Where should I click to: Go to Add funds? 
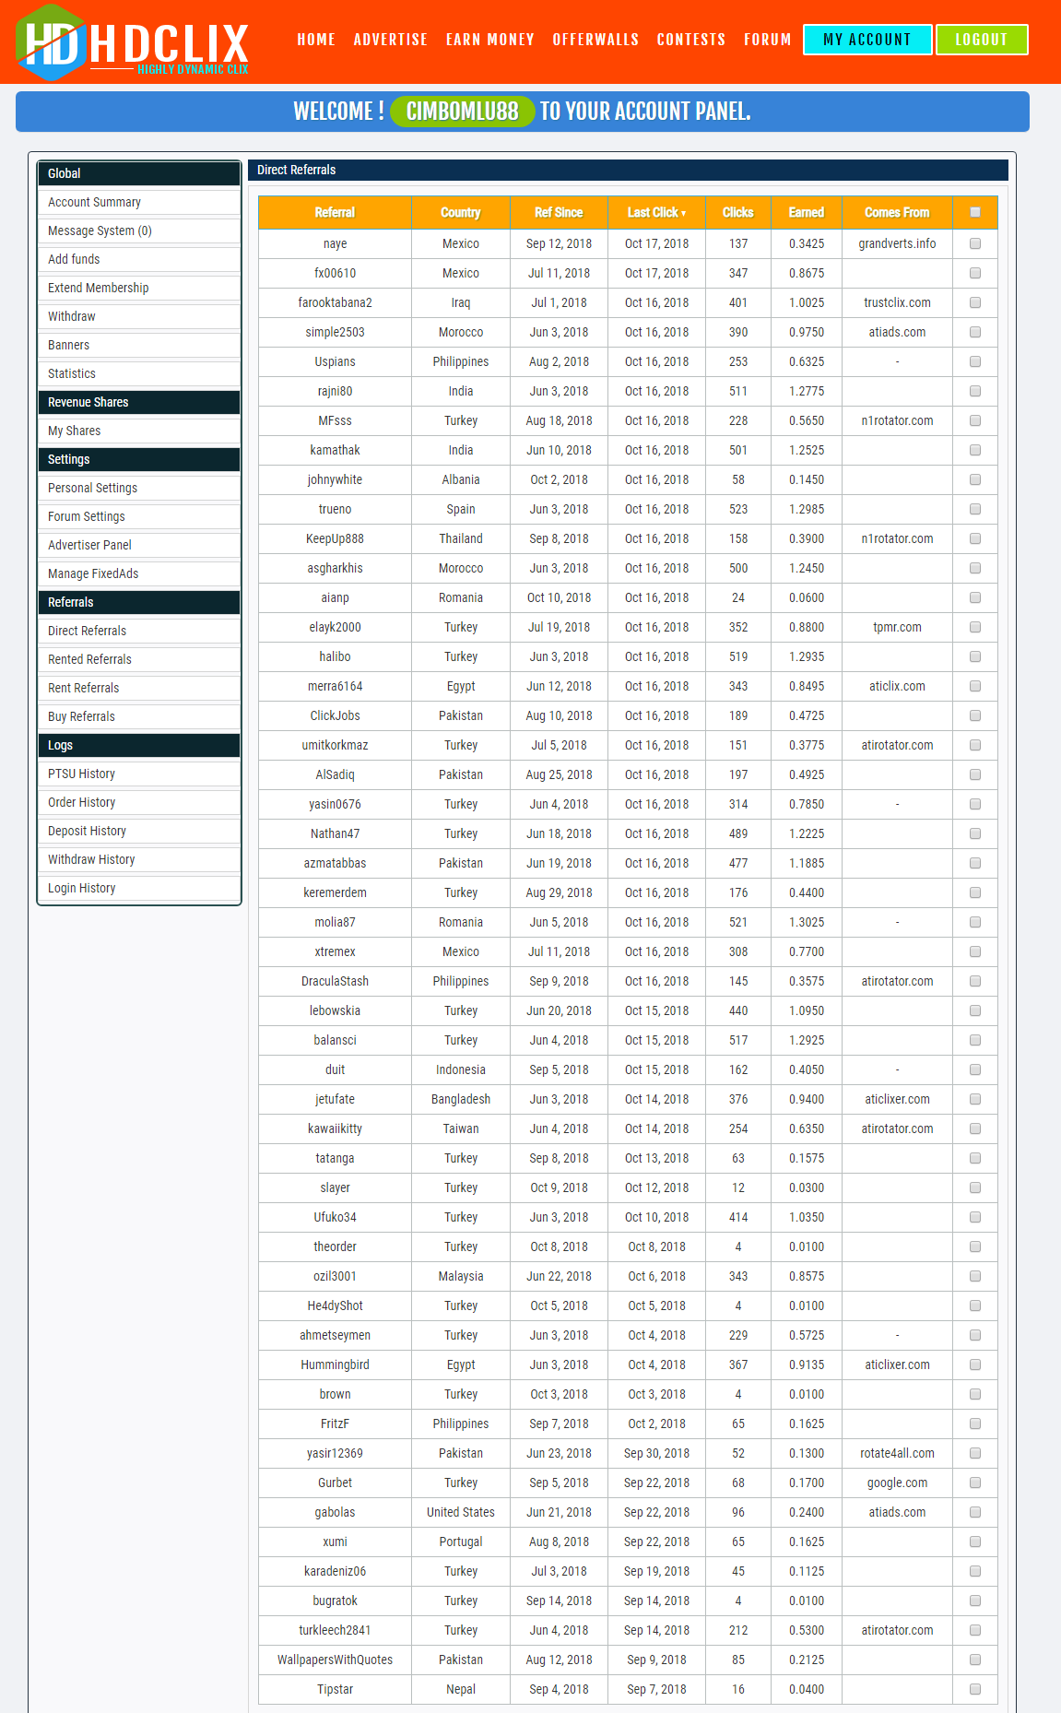click(x=139, y=259)
